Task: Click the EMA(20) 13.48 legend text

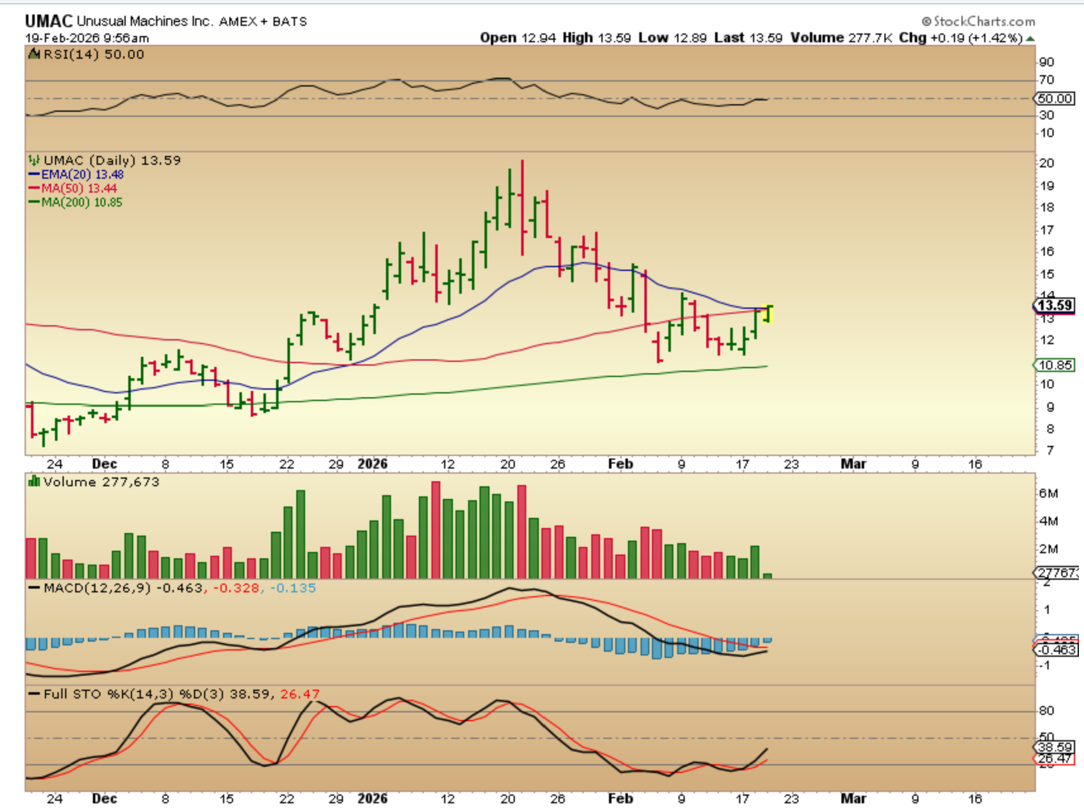Action: pyautogui.click(x=82, y=174)
